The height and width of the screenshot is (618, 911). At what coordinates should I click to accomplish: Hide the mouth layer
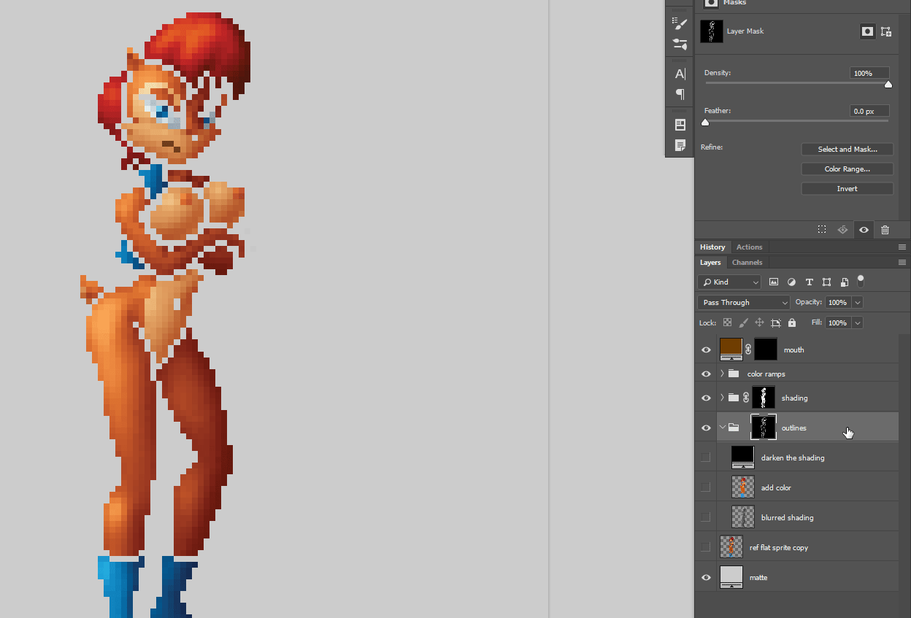point(706,350)
